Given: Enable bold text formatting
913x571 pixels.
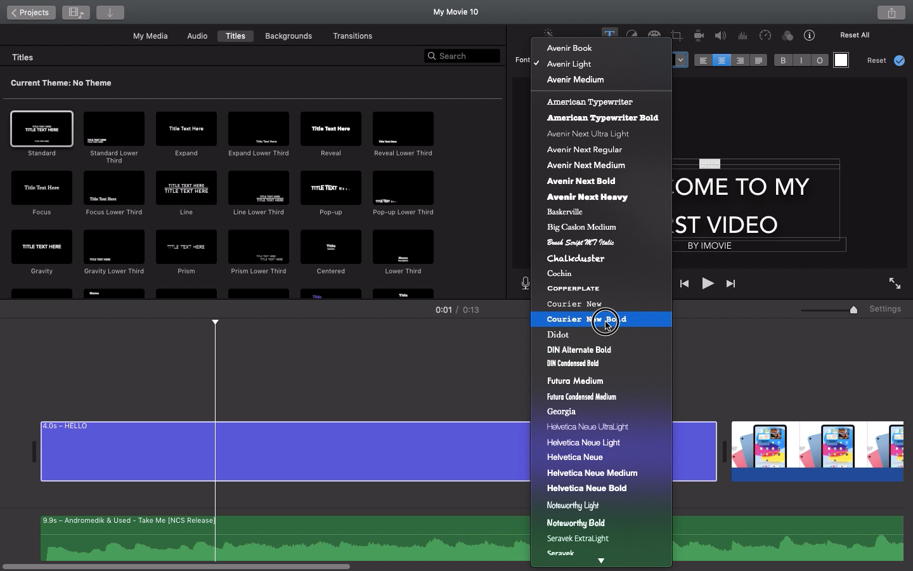Looking at the screenshot, I should point(782,60).
